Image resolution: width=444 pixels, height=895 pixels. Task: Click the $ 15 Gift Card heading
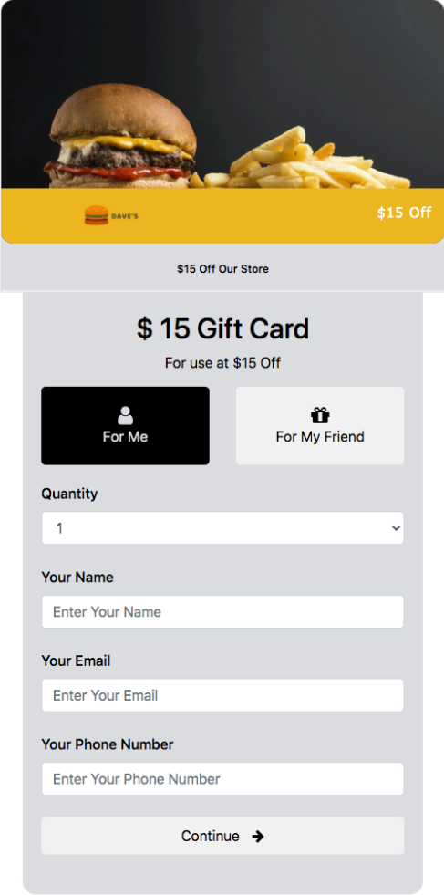click(x=222, y=328)
